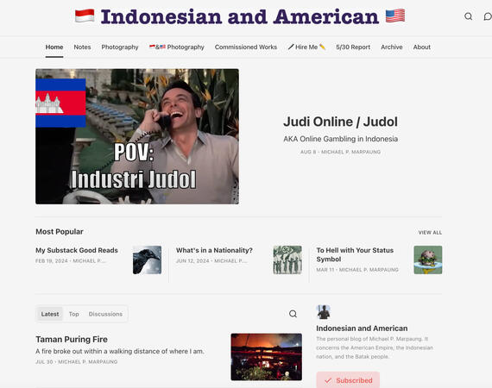The height and width of the screenshot is (388, 492).
Task: Click the personal blog description text
Action: point(375,347)
